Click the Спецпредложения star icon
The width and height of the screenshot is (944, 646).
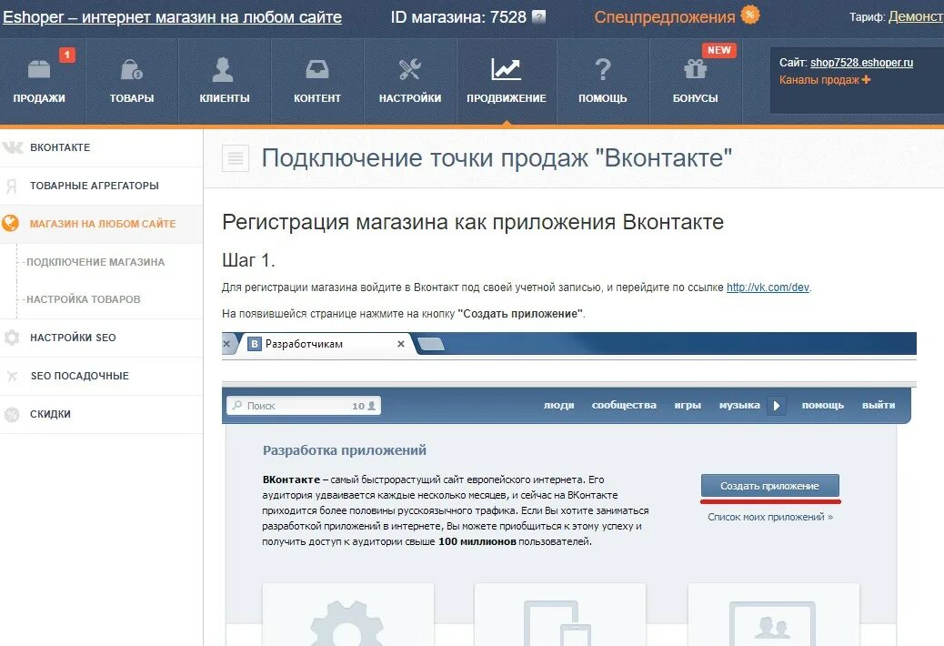click(x=749, y=15)
